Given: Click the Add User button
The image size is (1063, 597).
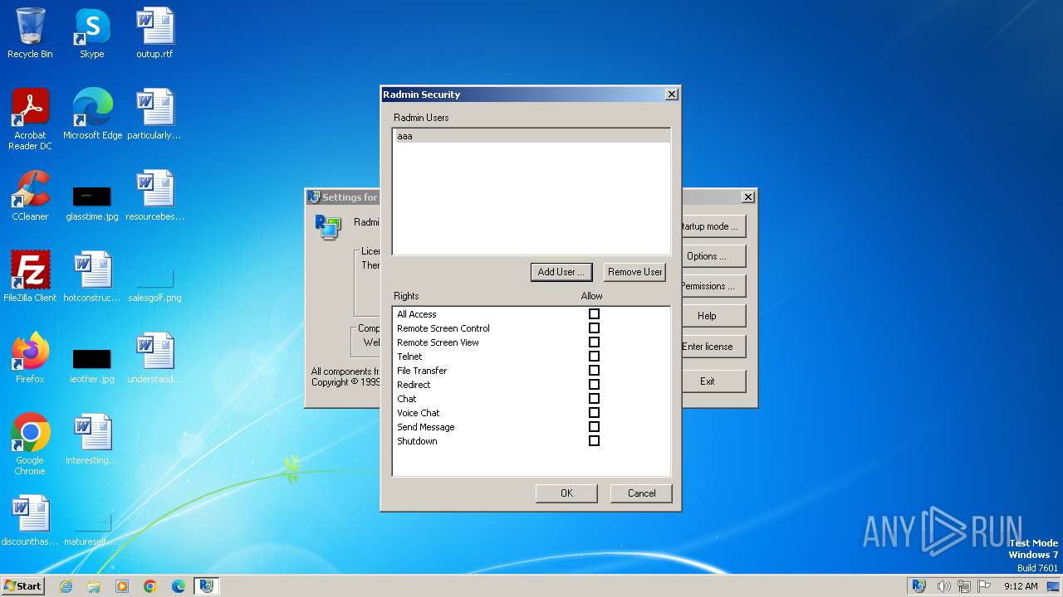Looking at the screenshot, I should point(561,272).
